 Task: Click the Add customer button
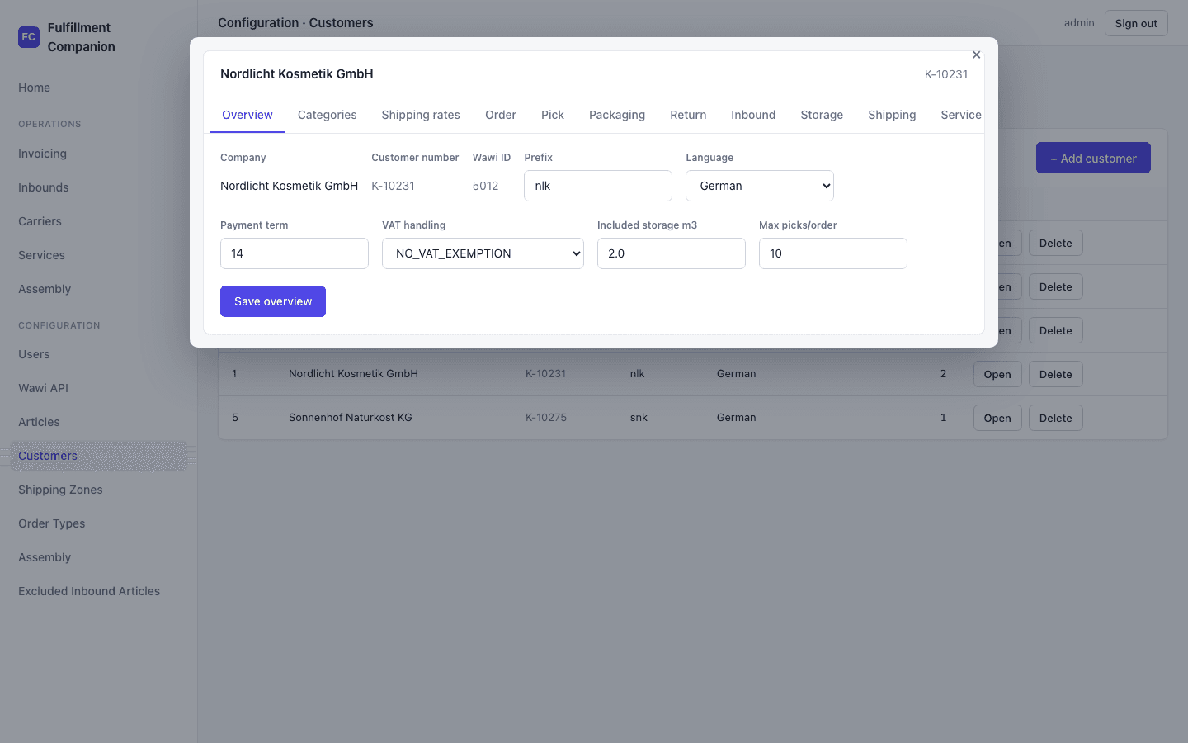pyautogui.click(x=1093, y=159)
